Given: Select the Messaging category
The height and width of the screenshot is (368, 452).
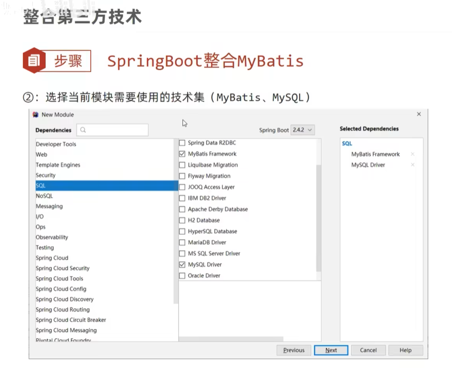Looking at the screenshot, I should tap(49, 206).
